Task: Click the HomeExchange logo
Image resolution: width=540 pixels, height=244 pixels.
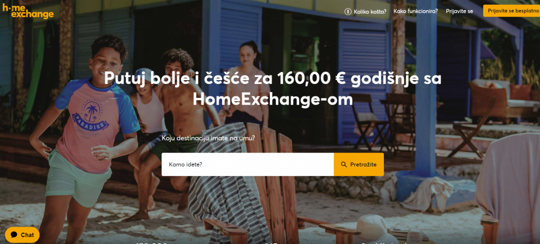Action: pyautogui.click(x=28, y=11)
